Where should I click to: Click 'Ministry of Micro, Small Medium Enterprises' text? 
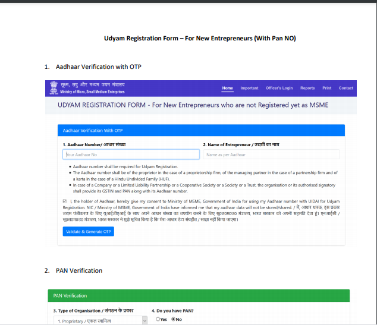(x=92, y=91)
